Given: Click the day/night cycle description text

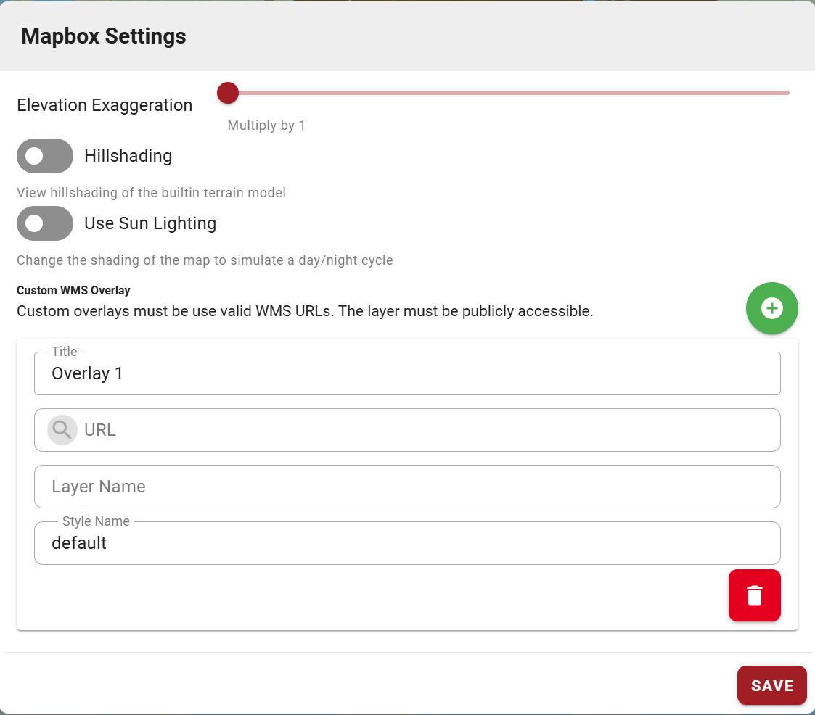Looking at the screenshot, I should [205, 260].
